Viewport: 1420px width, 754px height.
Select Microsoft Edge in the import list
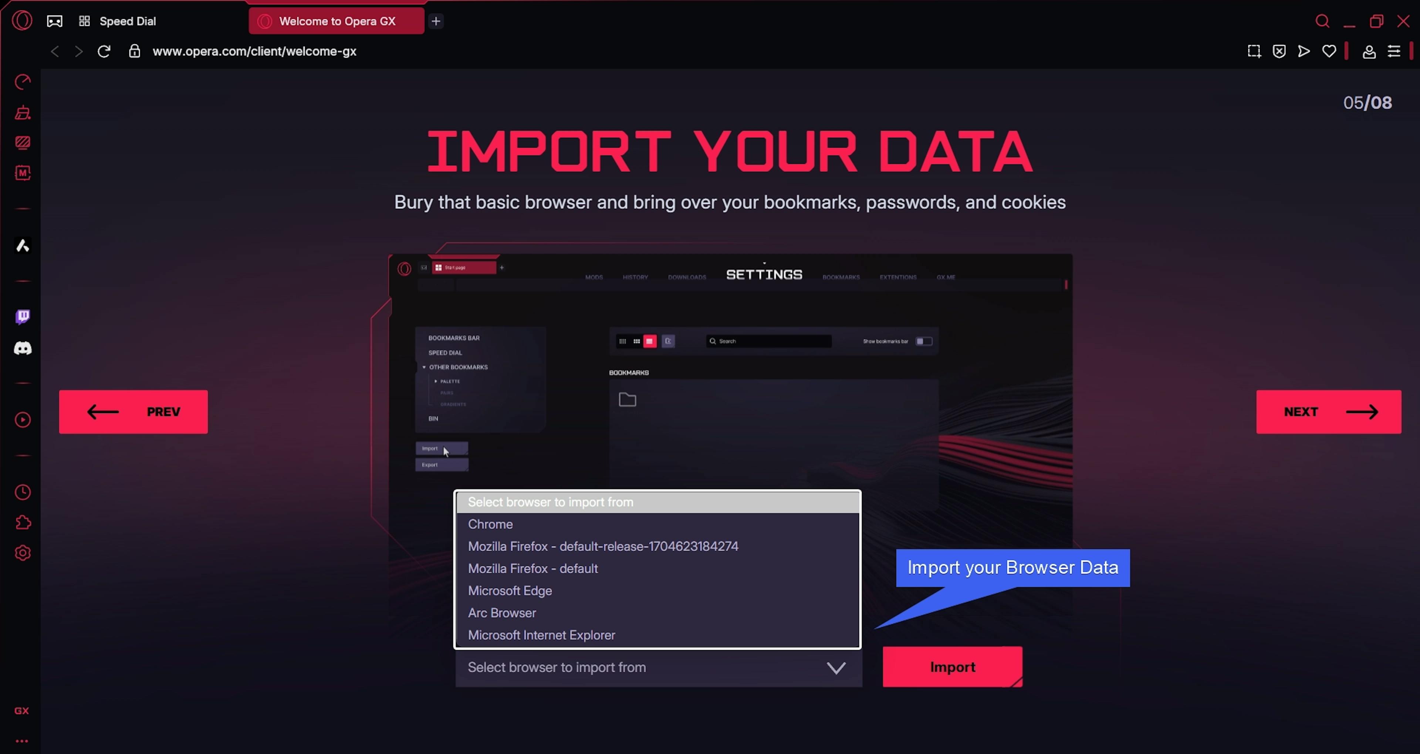pyautogui.click(x=509, y=591)
